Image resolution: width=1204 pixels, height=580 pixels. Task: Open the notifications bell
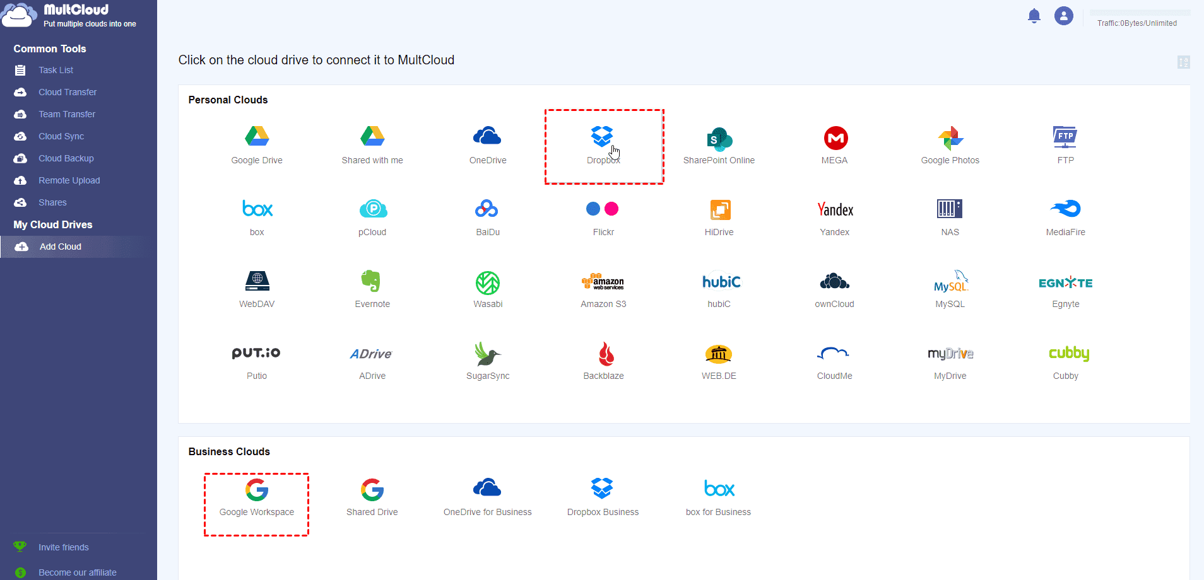click(x=1034, y=16)
